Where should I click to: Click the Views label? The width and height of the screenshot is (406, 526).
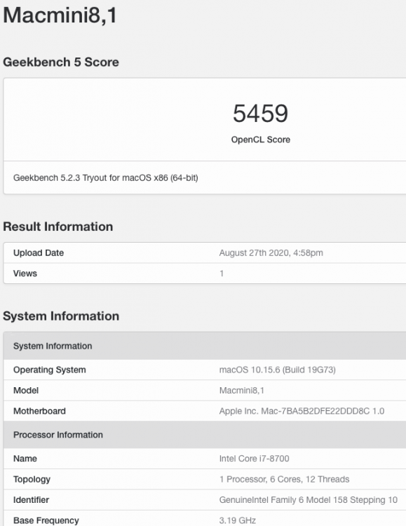(x=25, y=274)
